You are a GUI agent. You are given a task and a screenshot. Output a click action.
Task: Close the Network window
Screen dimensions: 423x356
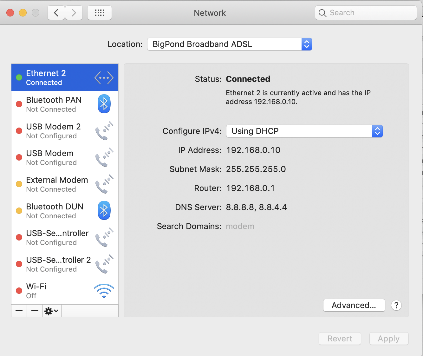click(10, 13)
